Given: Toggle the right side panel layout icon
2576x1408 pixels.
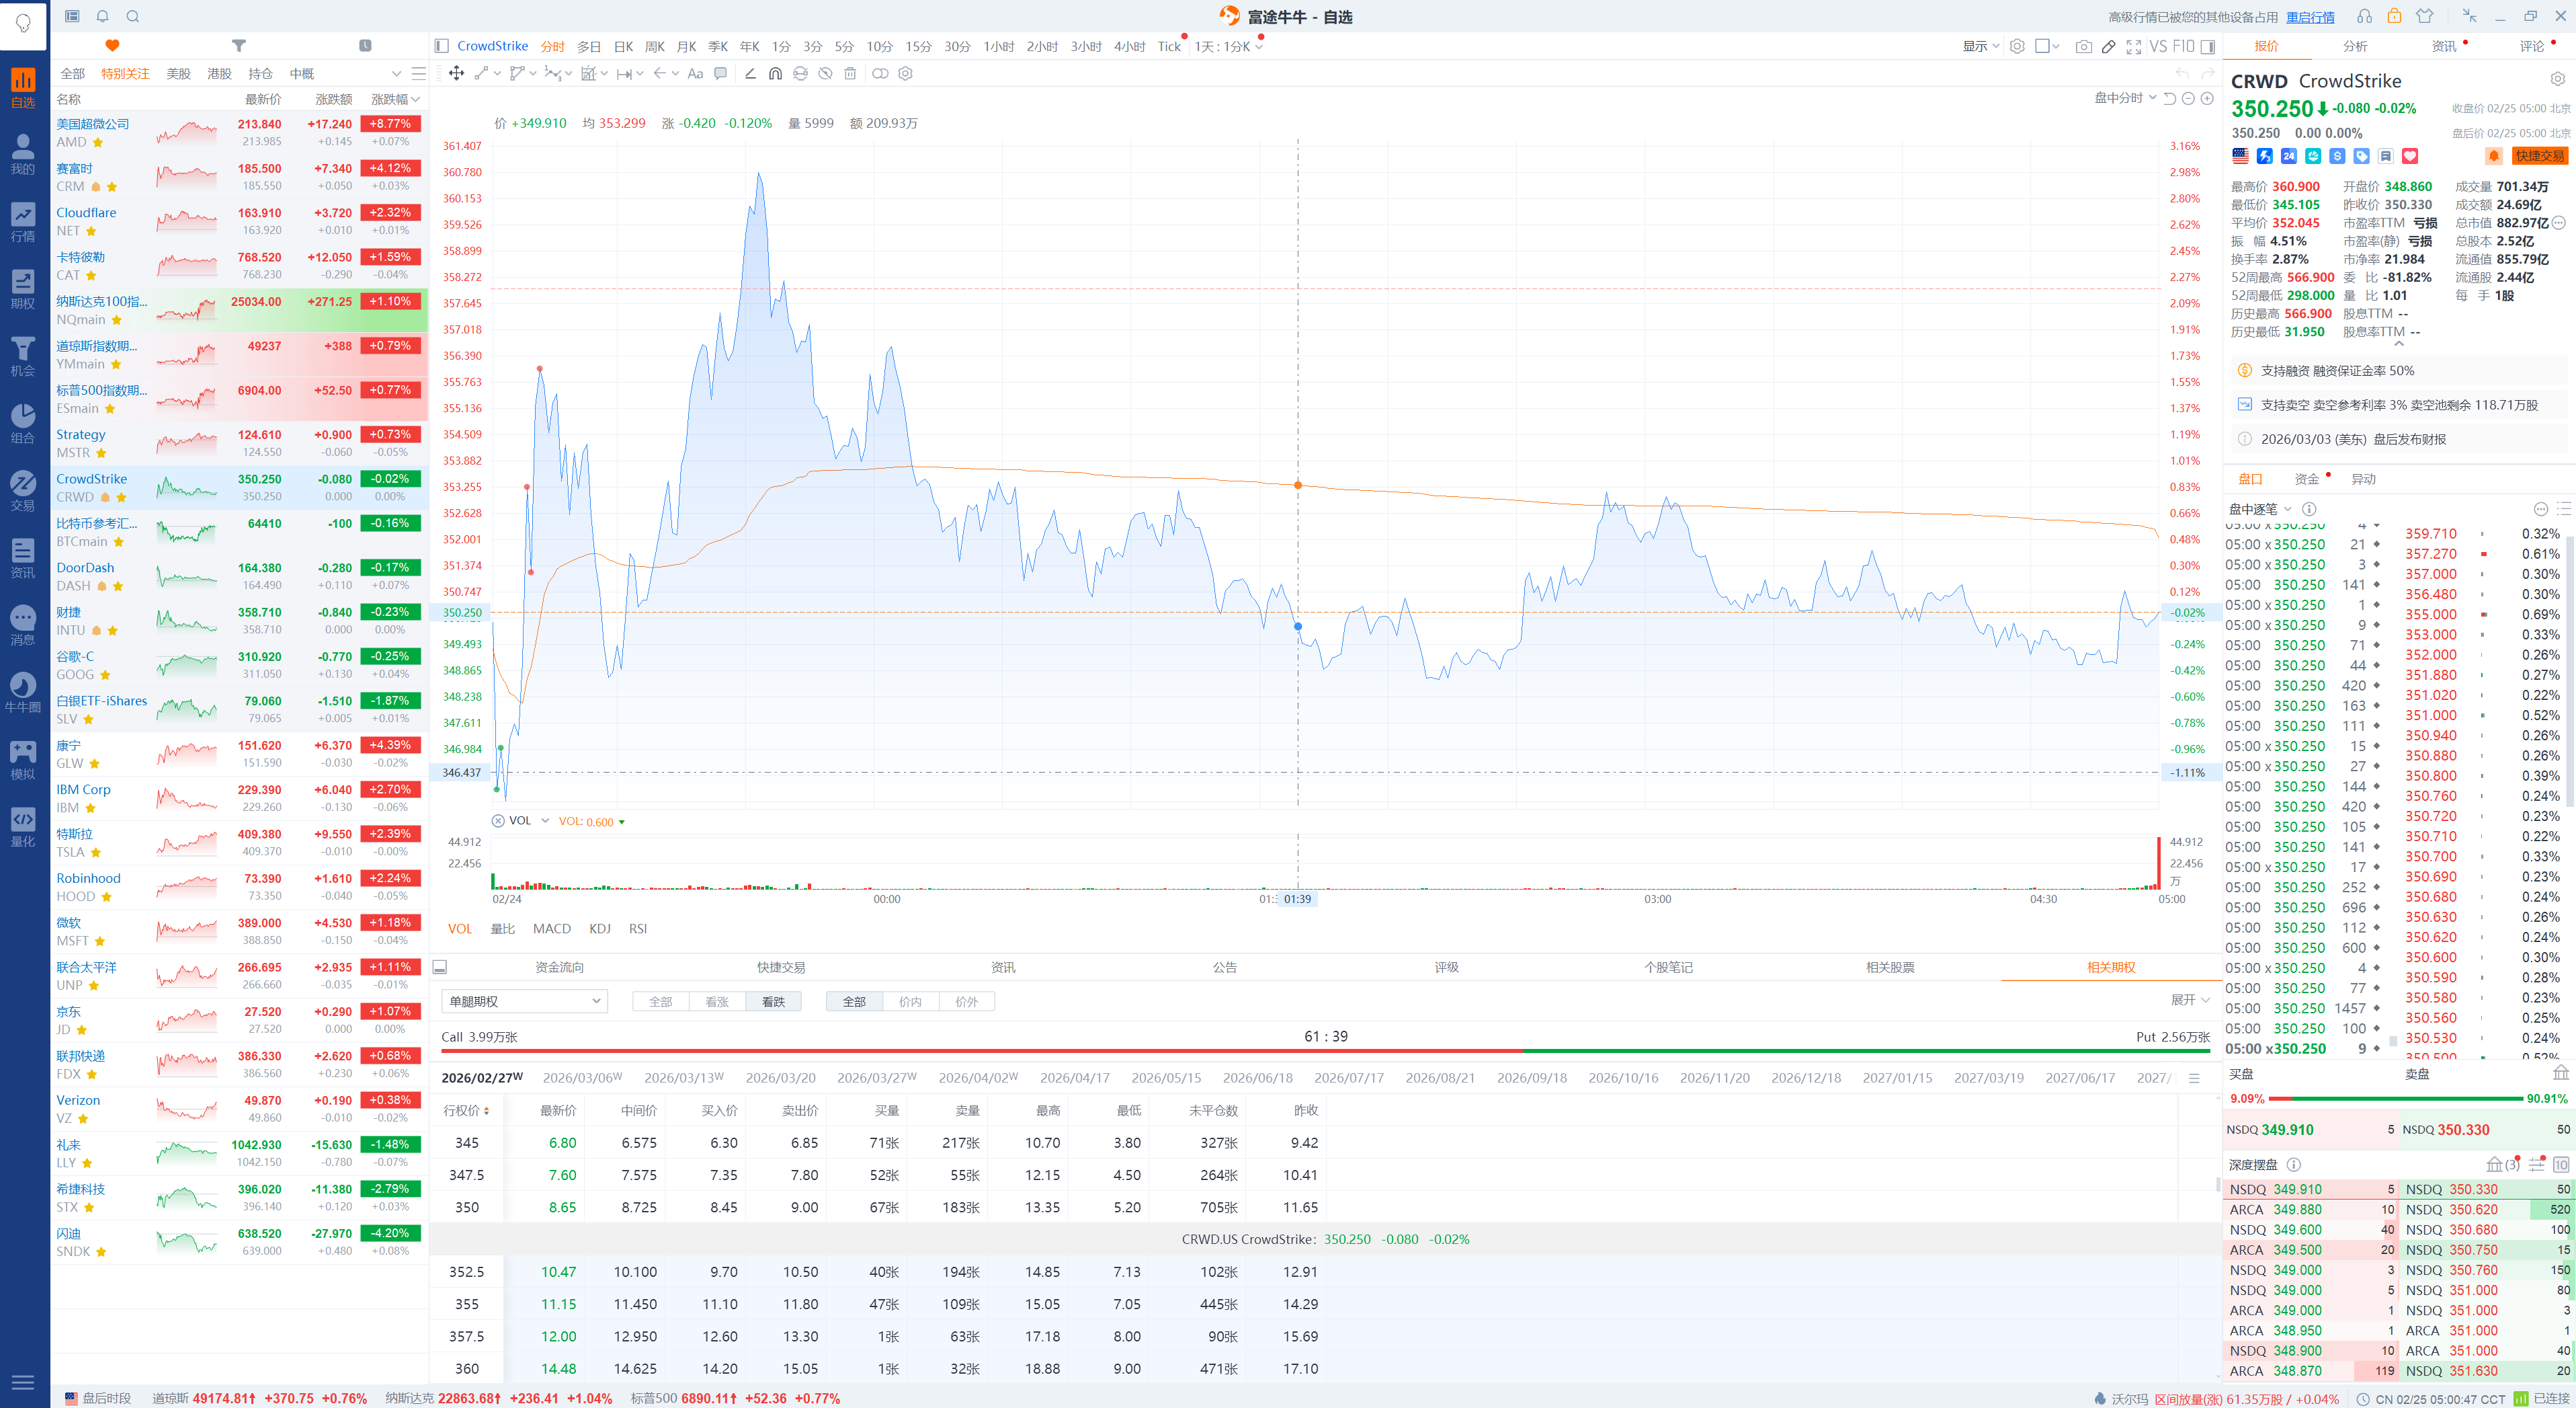Looking at the screenshot, I should pyautogui.click(x=2208, y=46).
